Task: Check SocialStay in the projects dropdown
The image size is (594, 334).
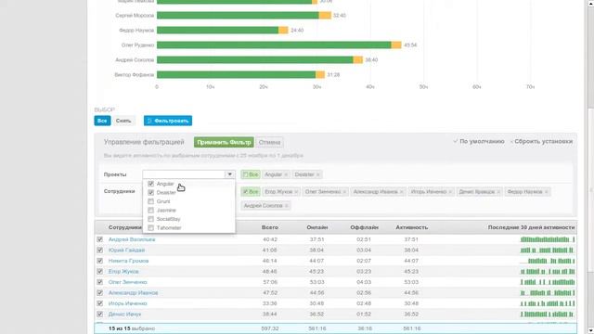Action: [150, 219]
